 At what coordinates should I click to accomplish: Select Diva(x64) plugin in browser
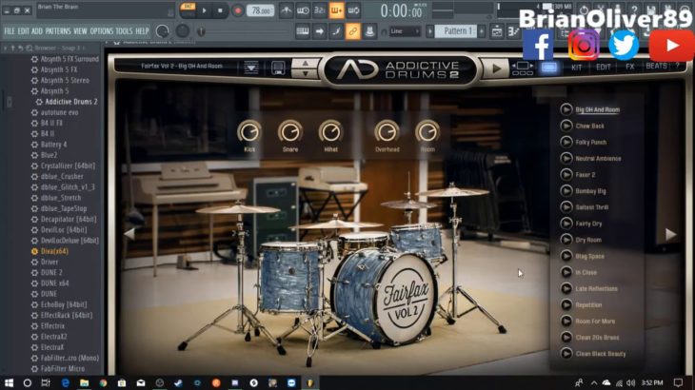[x=54, y=251]
